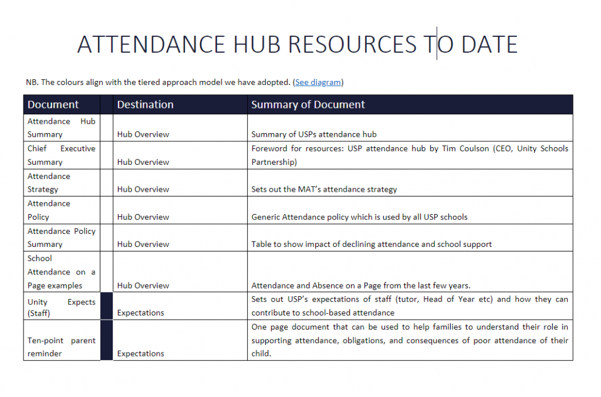Click 'Sets out the MAT's attendance strategy'
This screenshot has width=601, height=397.
coord(324,189)
